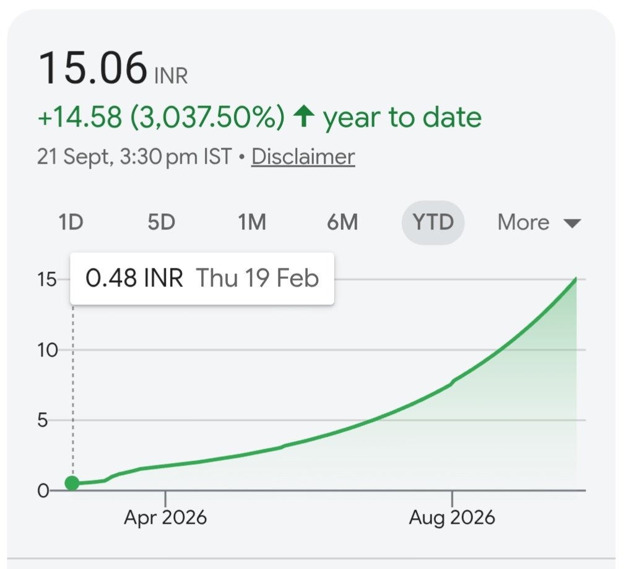Click the +14.58 (3,037.50%) change text
Screen dimensions: 624x569
tap(161, 117)
